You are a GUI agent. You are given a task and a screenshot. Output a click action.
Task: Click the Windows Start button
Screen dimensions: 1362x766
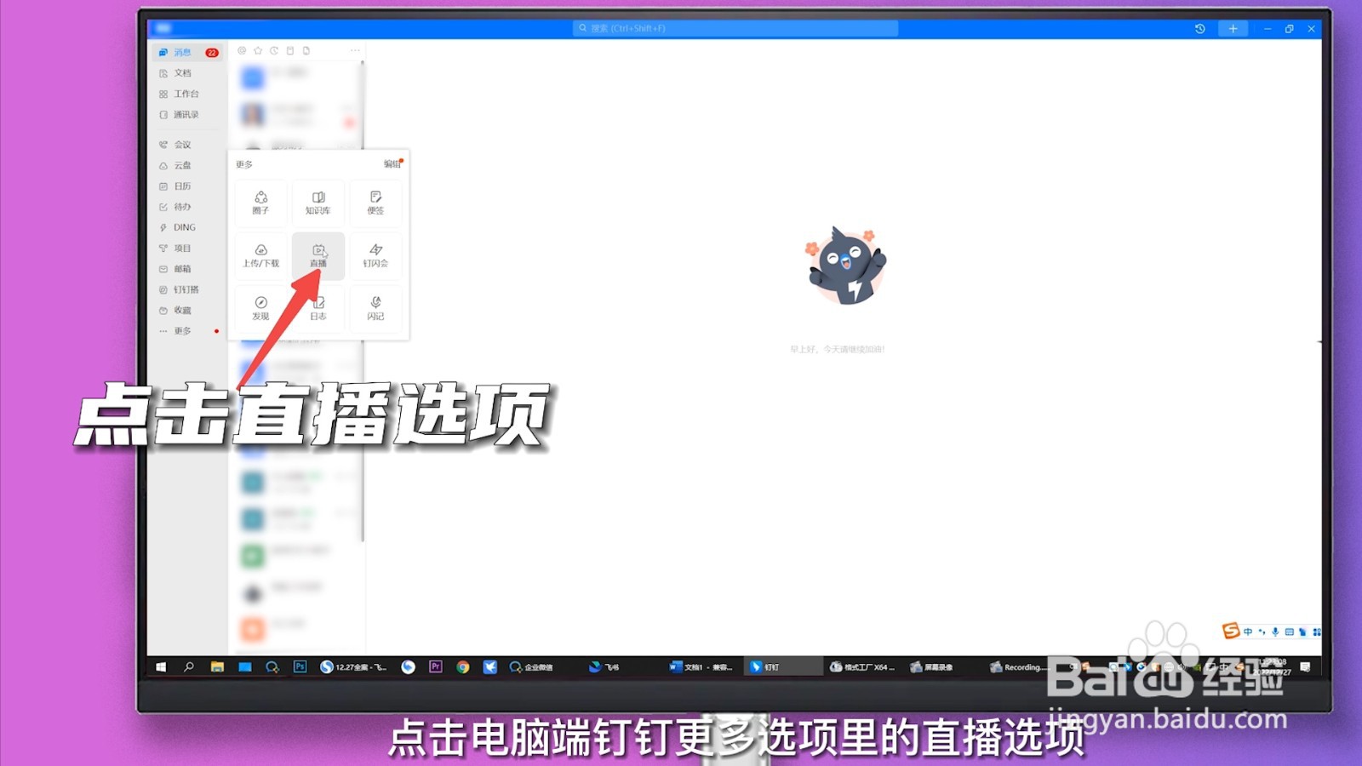[x=161, y=667]
